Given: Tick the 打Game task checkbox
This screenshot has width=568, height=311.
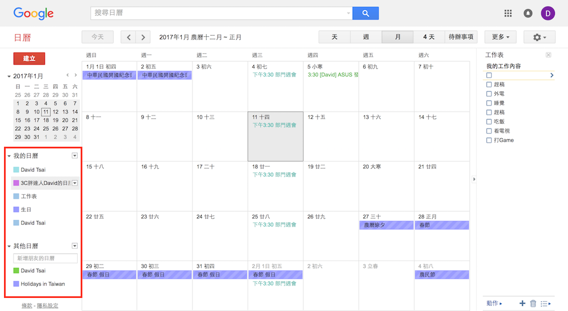Looking at the screenshot, I should (x=489, y=140).
